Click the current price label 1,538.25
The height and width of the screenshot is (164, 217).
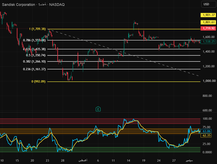[x=208, y=41]
